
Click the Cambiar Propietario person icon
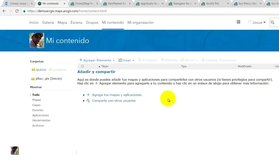pyautogui.click(x=202, y=60)
